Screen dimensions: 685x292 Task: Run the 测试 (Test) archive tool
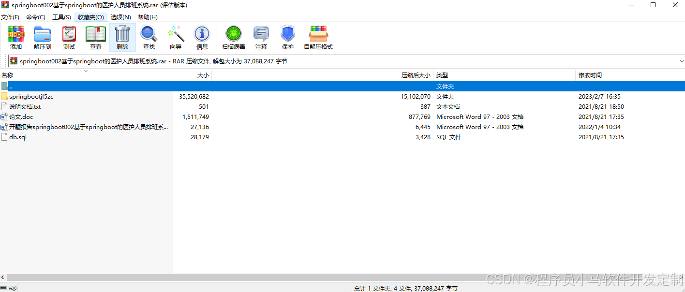coord(69,37)
